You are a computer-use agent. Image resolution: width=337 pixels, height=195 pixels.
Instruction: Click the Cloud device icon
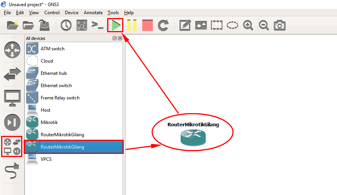click(x=32, y=61)
